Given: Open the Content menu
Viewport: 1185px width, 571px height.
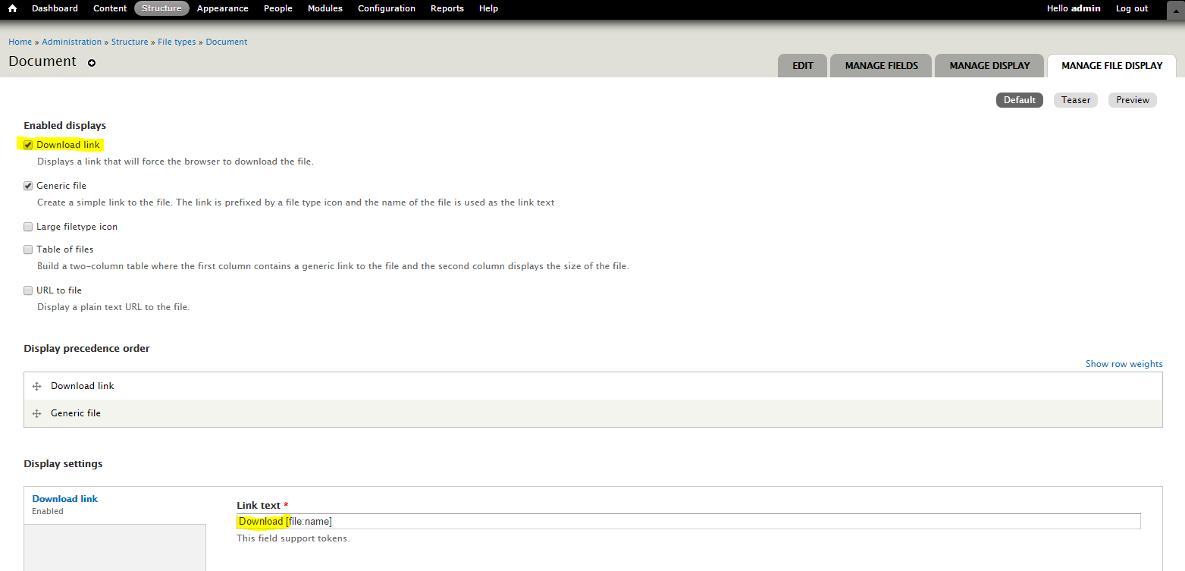Looking at the screenshot, I should point(110,8).
